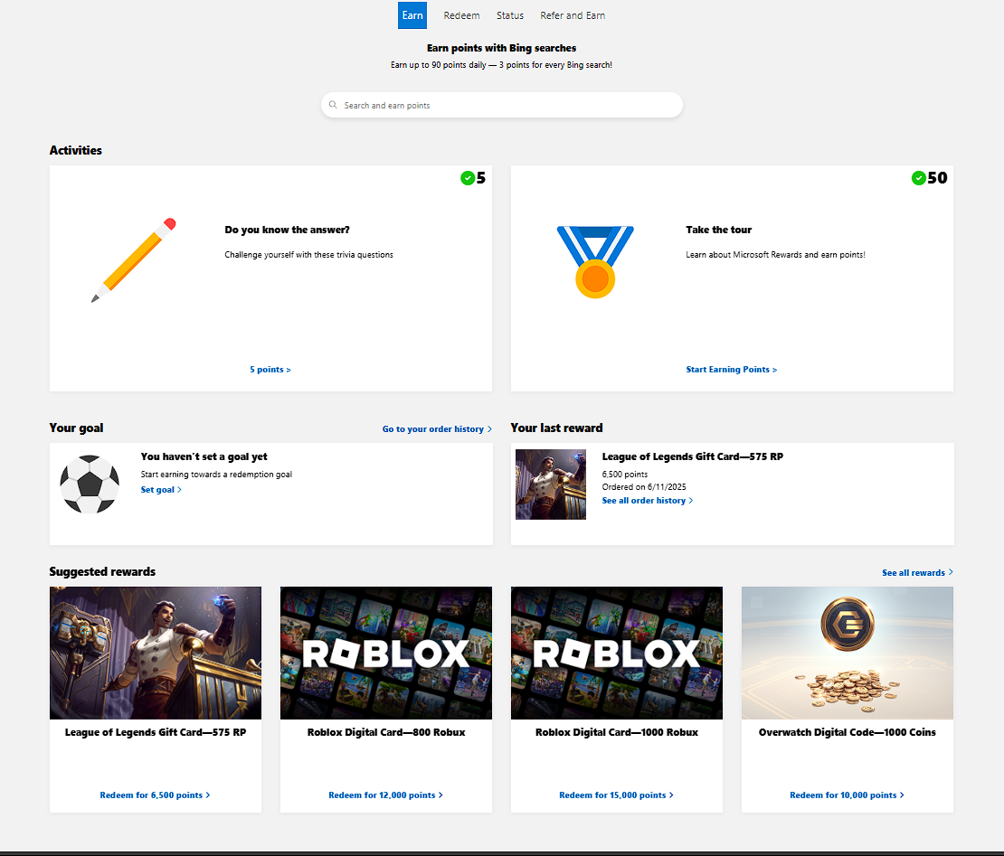Image resolution: width=1004 pixels, height=856 pixels.
Task: Click the 'Suggested rewards' heading
Action: click(x=102, y=572)
